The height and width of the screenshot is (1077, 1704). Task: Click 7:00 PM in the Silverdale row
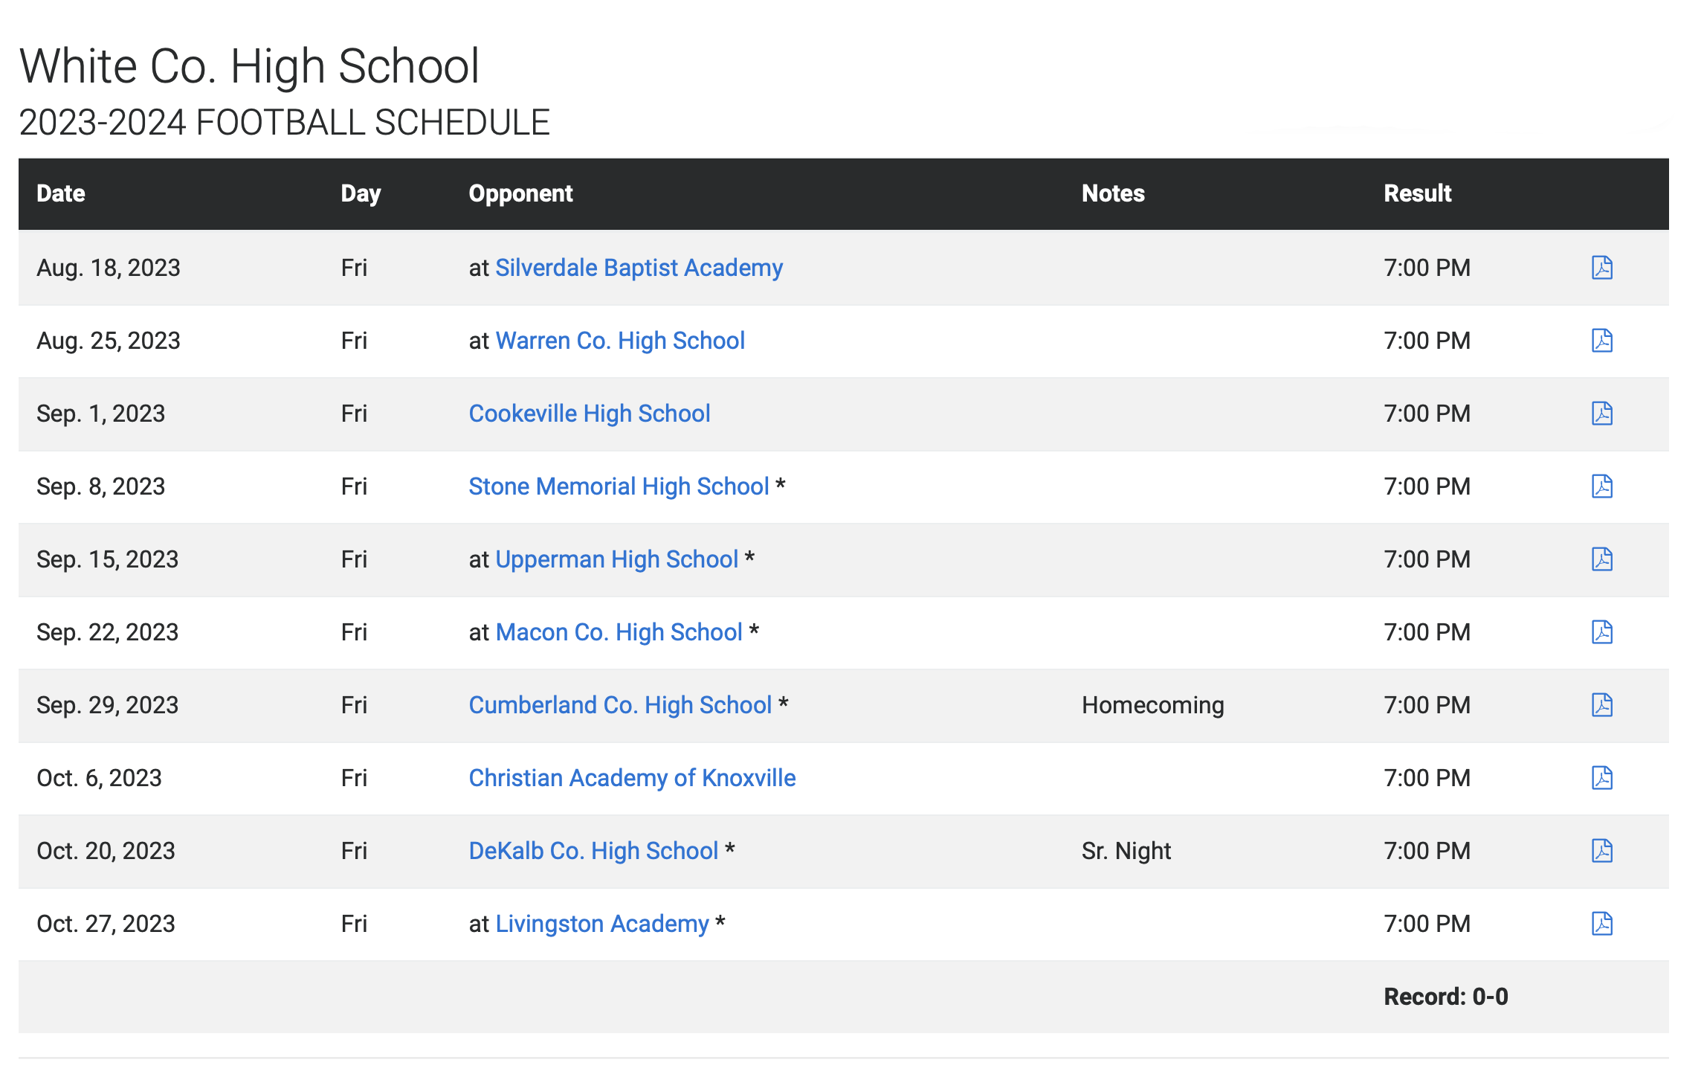click(x=1427, y=268)
